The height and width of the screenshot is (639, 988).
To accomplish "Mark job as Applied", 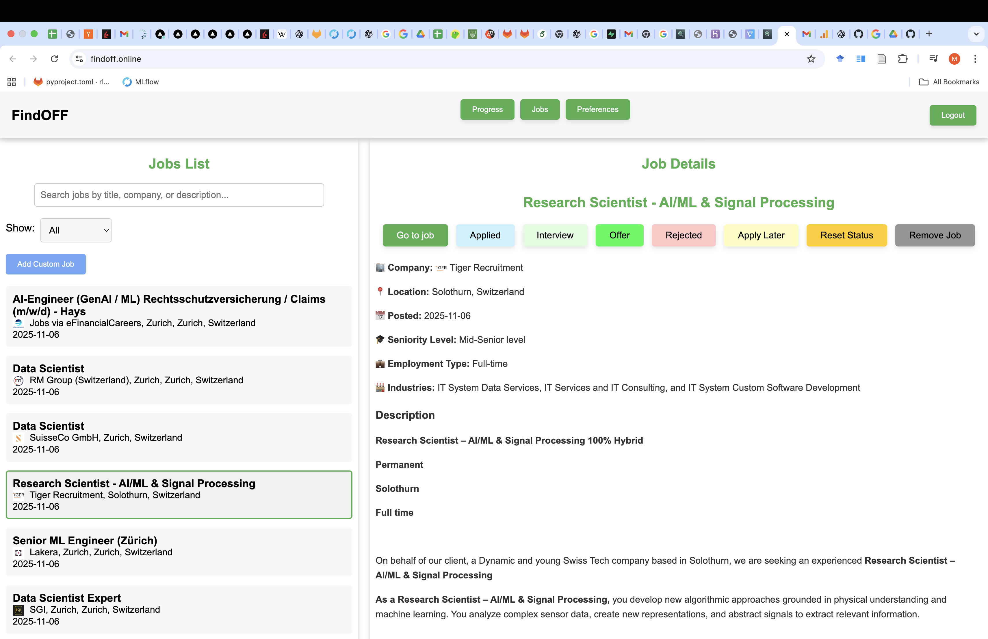I will (x=485, y=235).
